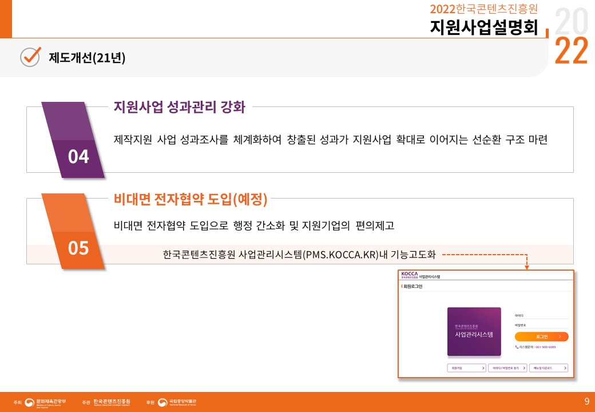Click the National Museum of Korea logo icon
Image resolution: width=595 pixels, height=412 pixels.
click(162, 402)
